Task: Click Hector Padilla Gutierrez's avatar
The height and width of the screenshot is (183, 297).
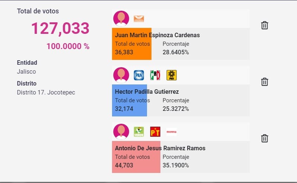Action: [x=121, y=75]
